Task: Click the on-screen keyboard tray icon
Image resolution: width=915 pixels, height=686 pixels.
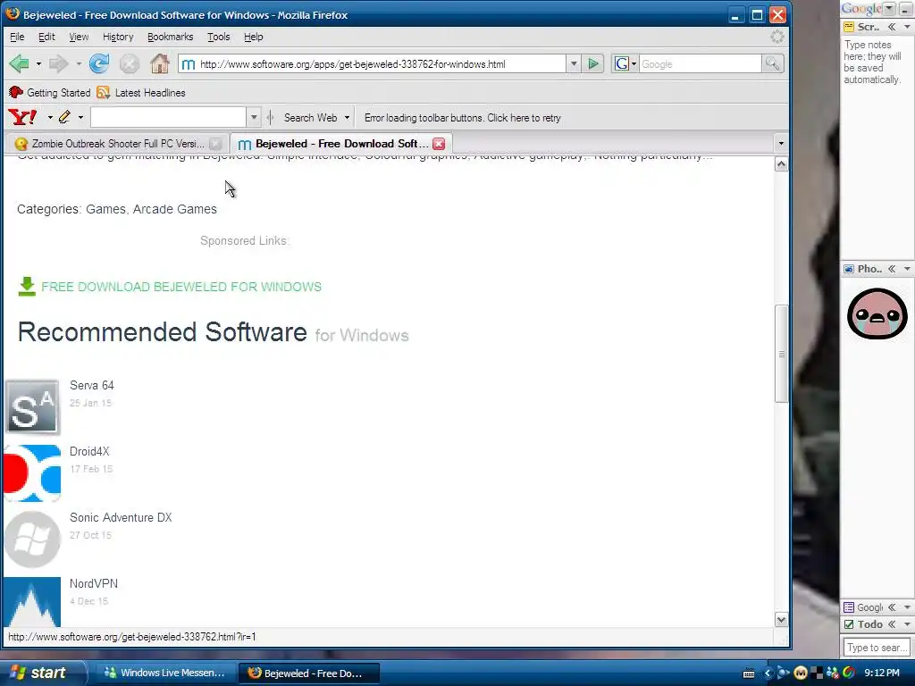Action: [x=750, y=673]
